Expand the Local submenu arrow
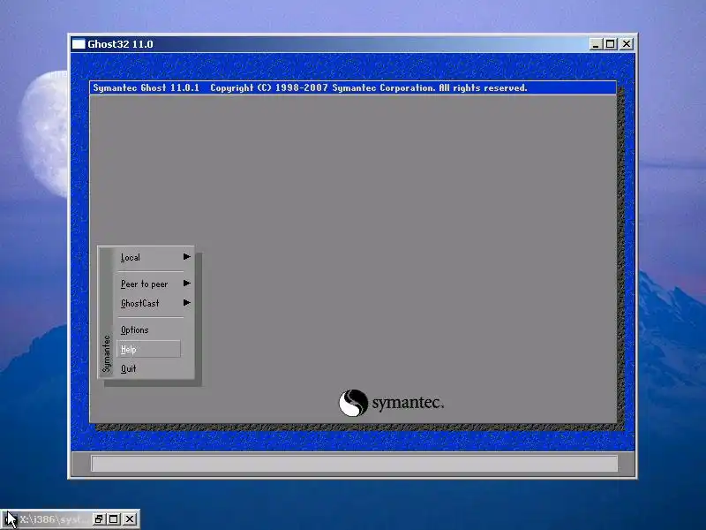Screen dimensions: 706x530 click(x=186, y=257)
